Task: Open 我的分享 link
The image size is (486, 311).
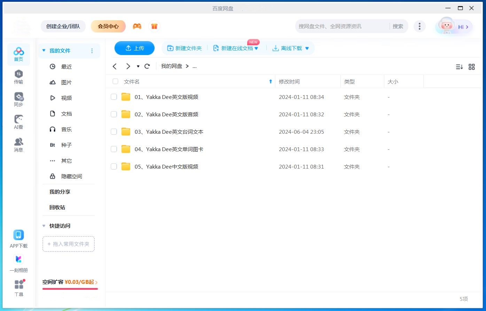Action: pyautogui.click(x=60, y=192)
